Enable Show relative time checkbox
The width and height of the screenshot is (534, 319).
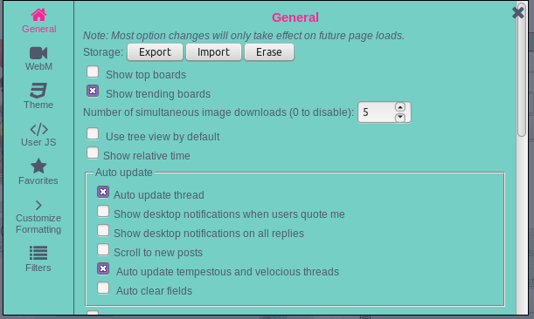[x=93, y=153]
